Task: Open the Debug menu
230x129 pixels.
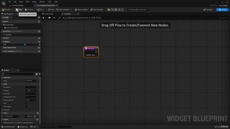Action: click(34, 2)
